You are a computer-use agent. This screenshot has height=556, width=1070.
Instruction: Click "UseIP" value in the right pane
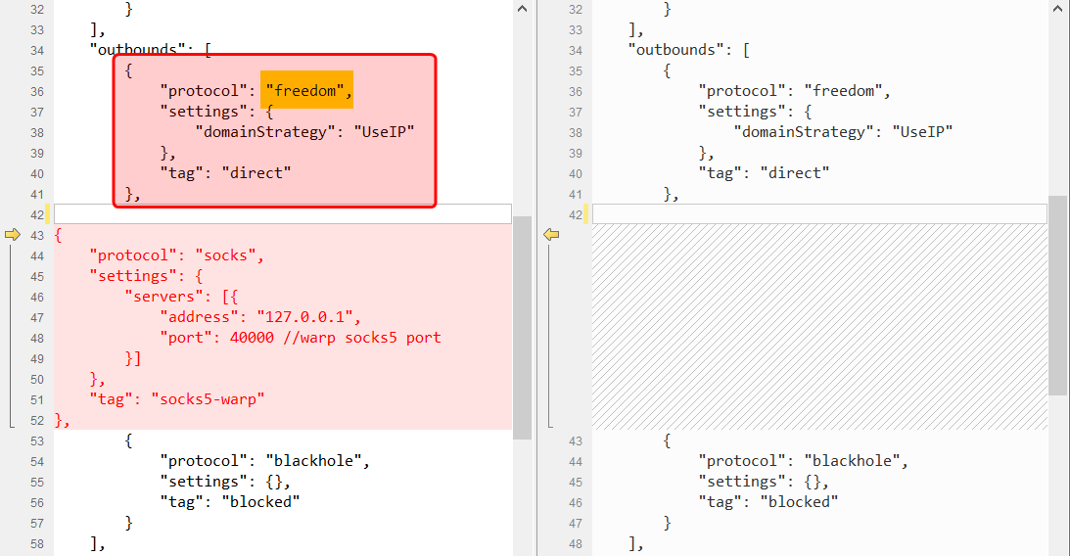click(921, 132)
